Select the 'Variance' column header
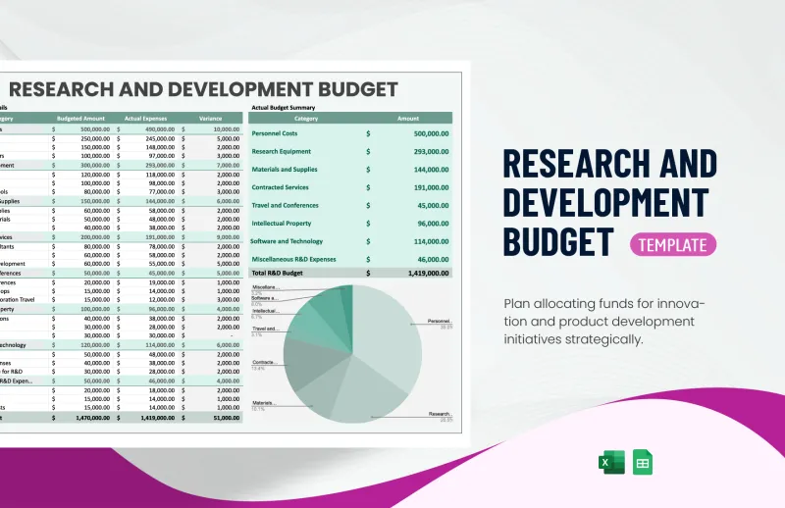Screen dimensions: 785x508 coord(210,119)
